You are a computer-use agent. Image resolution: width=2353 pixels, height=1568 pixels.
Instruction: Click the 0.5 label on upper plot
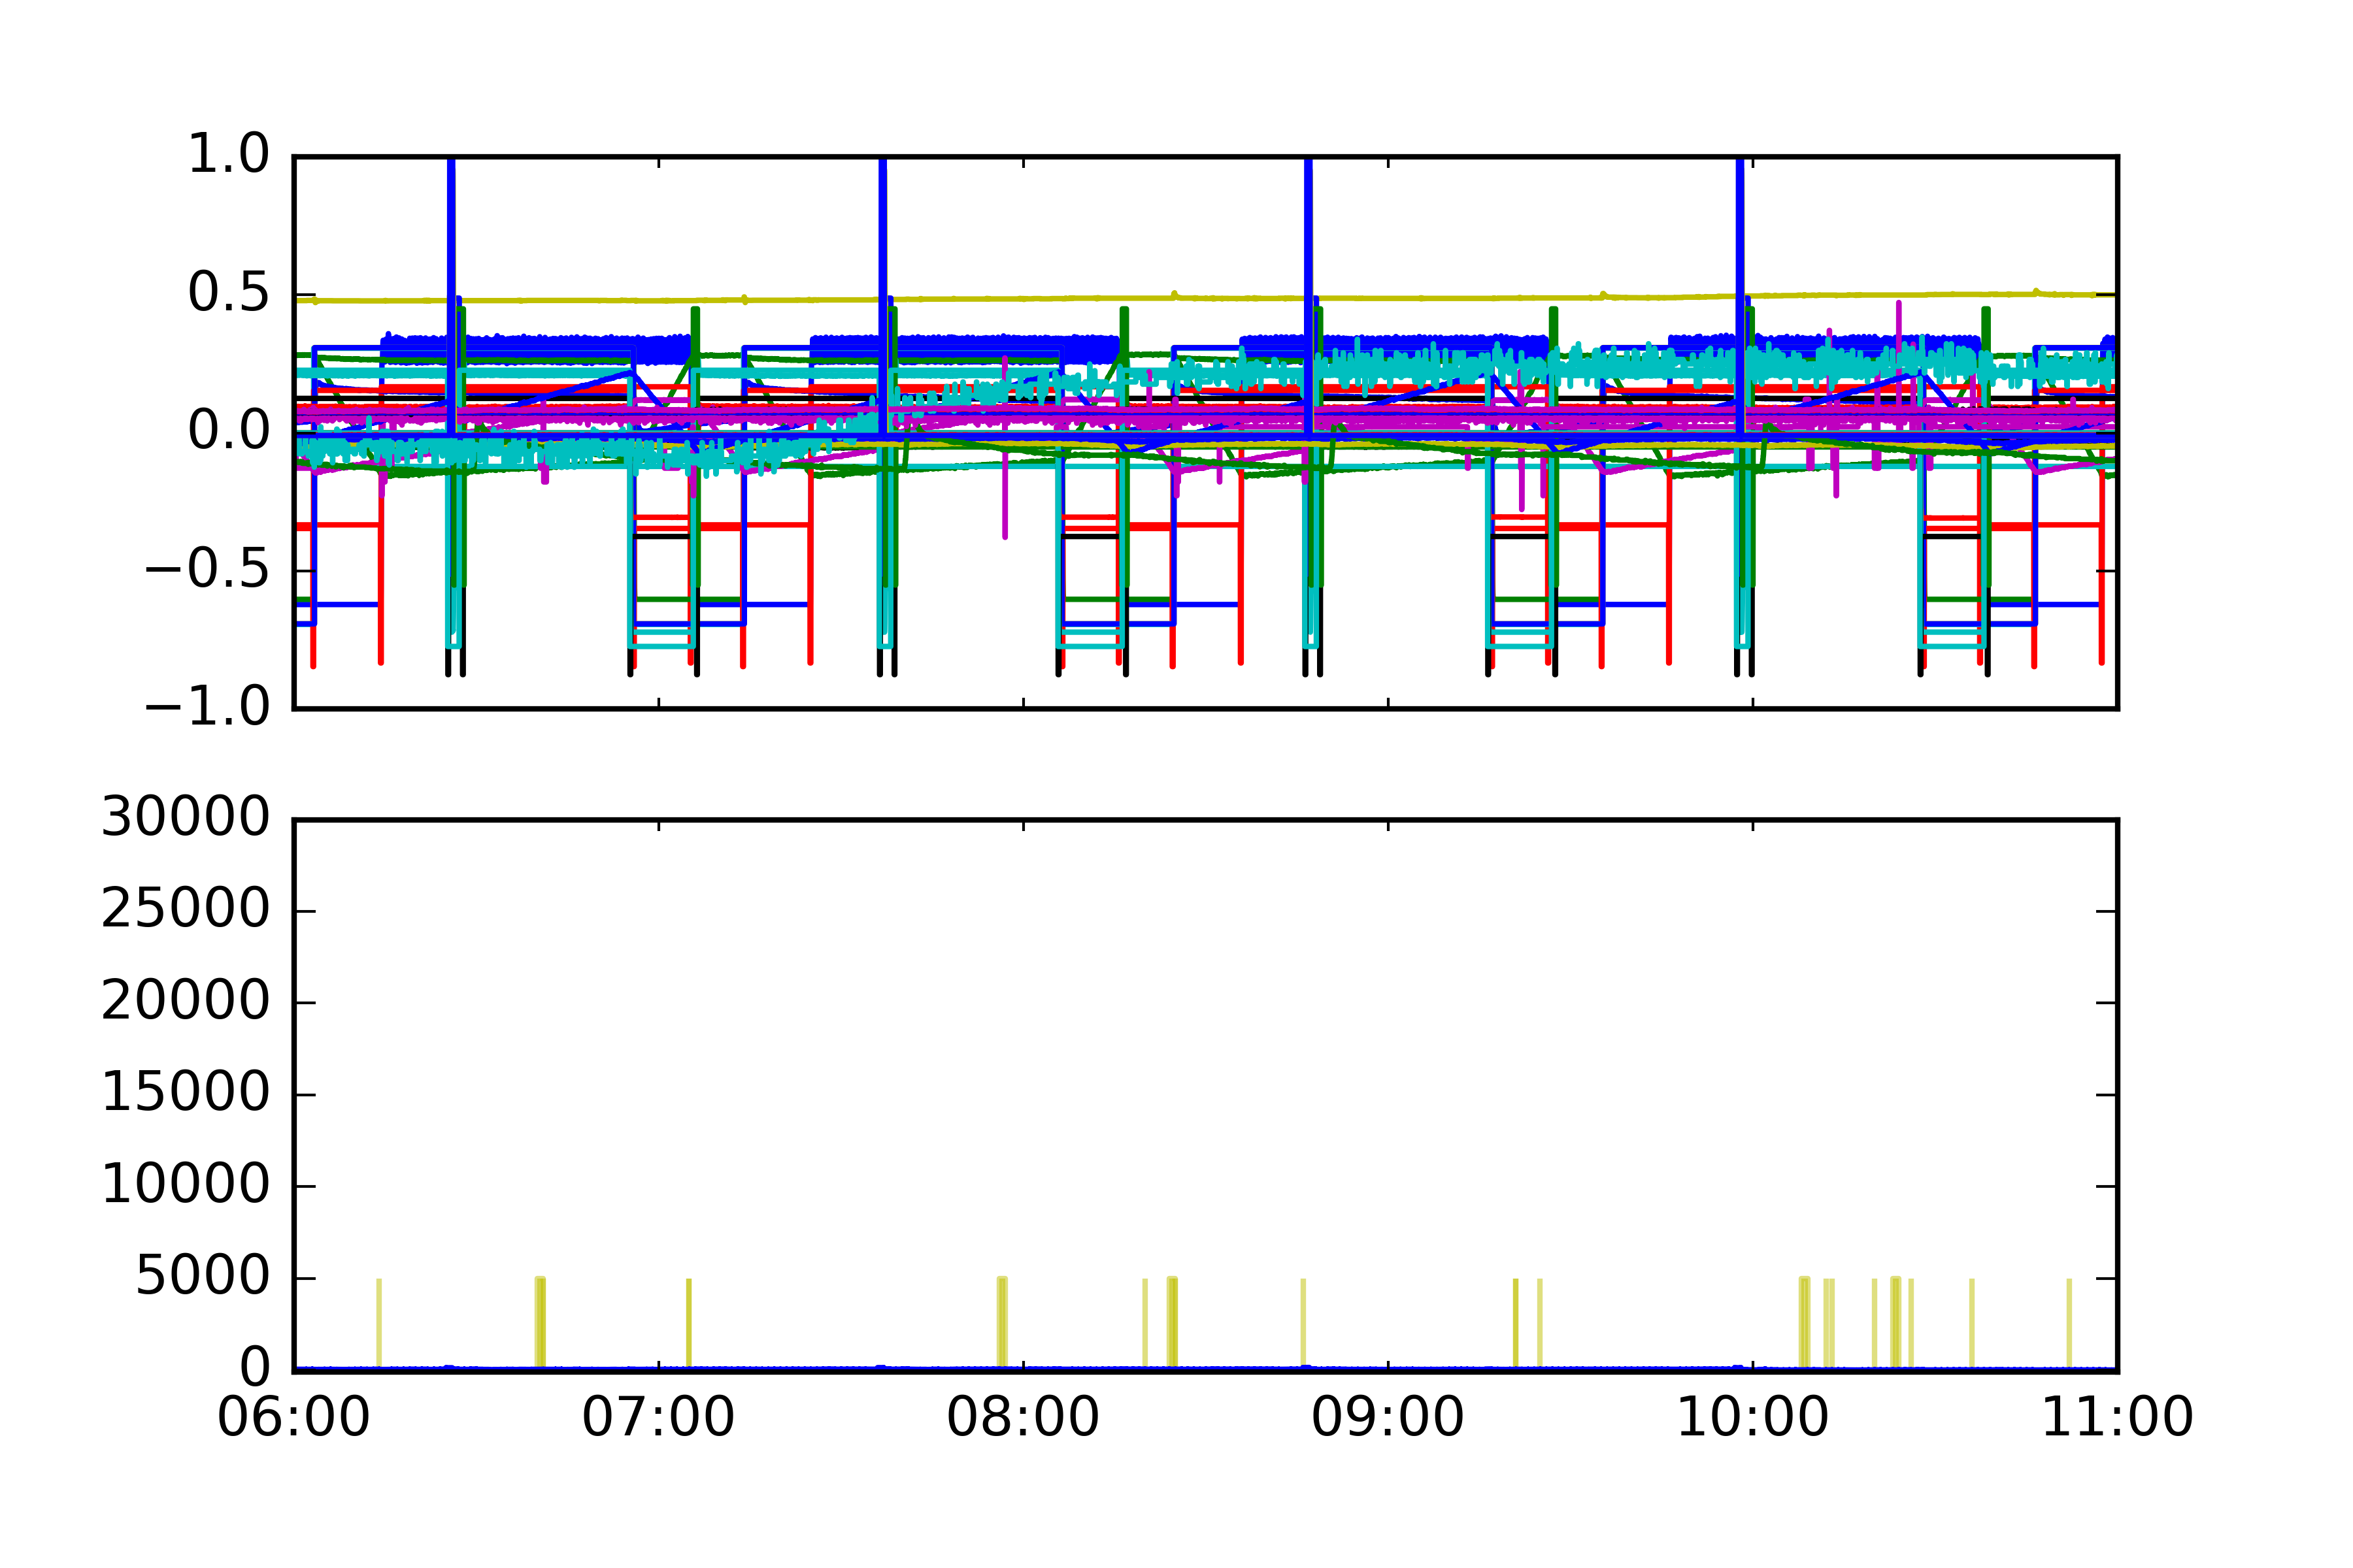click(229, 294)
